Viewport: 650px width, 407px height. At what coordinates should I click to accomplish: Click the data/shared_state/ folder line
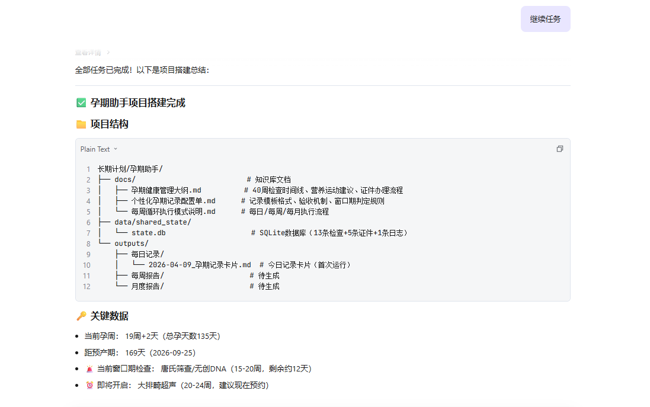point(153,223)
